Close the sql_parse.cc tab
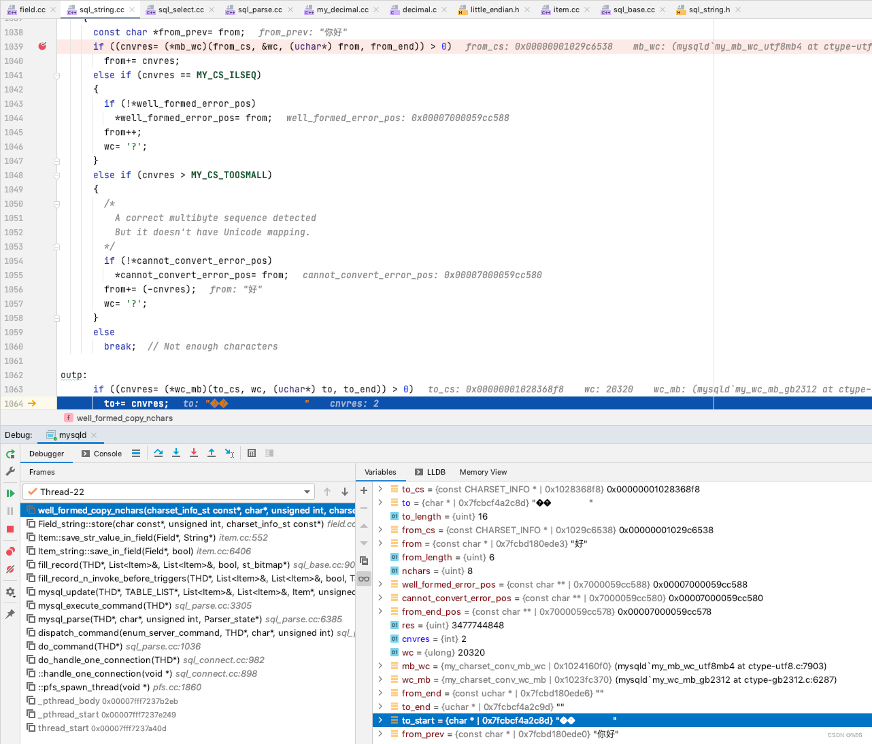The height and width of the screenshot is (744, 872). (291, 10)
